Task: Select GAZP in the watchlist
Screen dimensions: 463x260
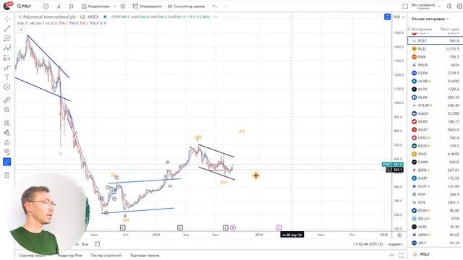Action: pos(436,178)
